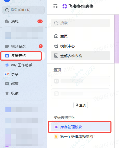Expand the 更多 apps entry
119x148 pixels.
click(x=23, y=74)
